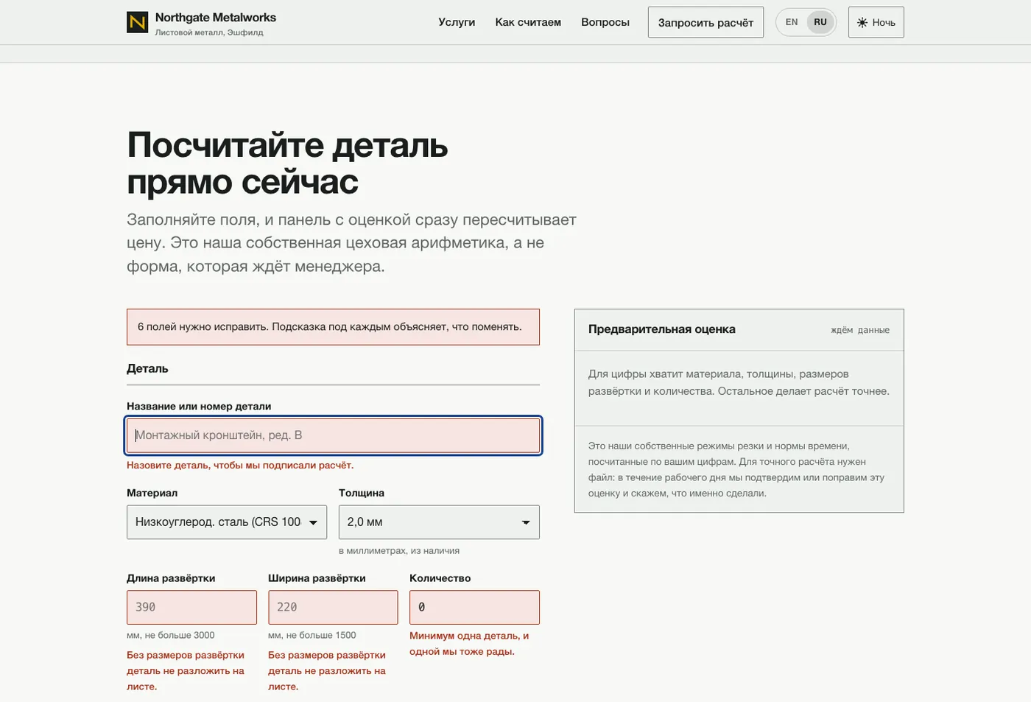This screenshot has width=1031, height=702.
Task: Click the 'Предварительная оценка' panel heading
Action: pyautogui.click(x=662, y=329)
